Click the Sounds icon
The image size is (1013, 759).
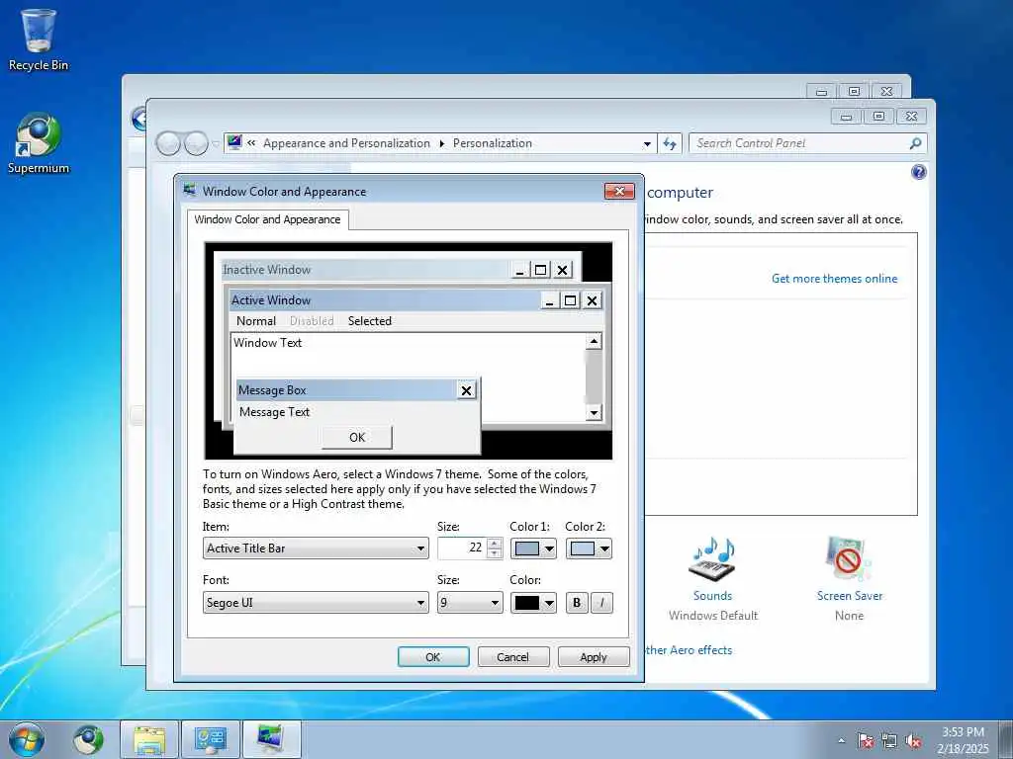coord(712,559)
